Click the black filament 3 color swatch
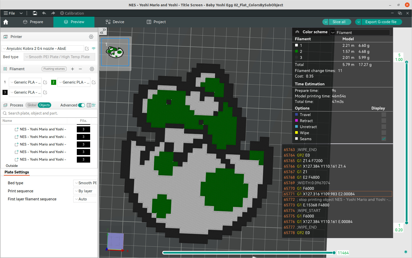This screenshot has width=412, height=258. point(5,92)
